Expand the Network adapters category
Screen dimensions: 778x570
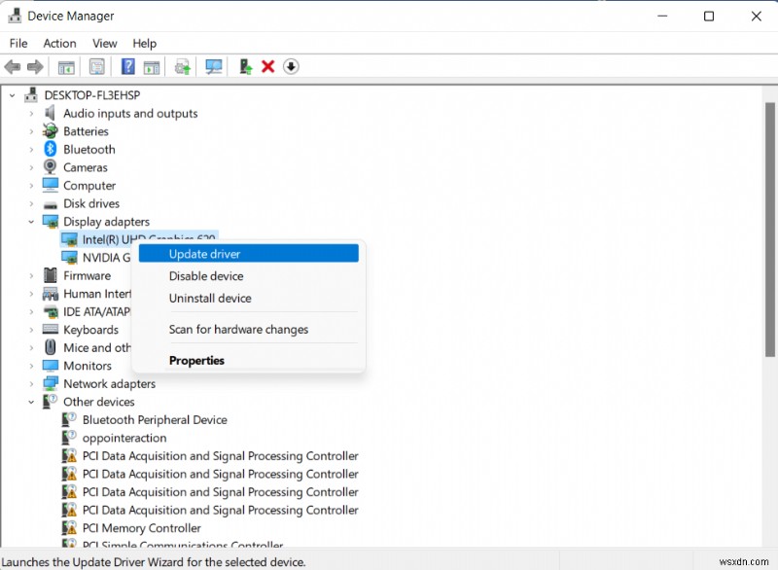[x=31, y=383]
